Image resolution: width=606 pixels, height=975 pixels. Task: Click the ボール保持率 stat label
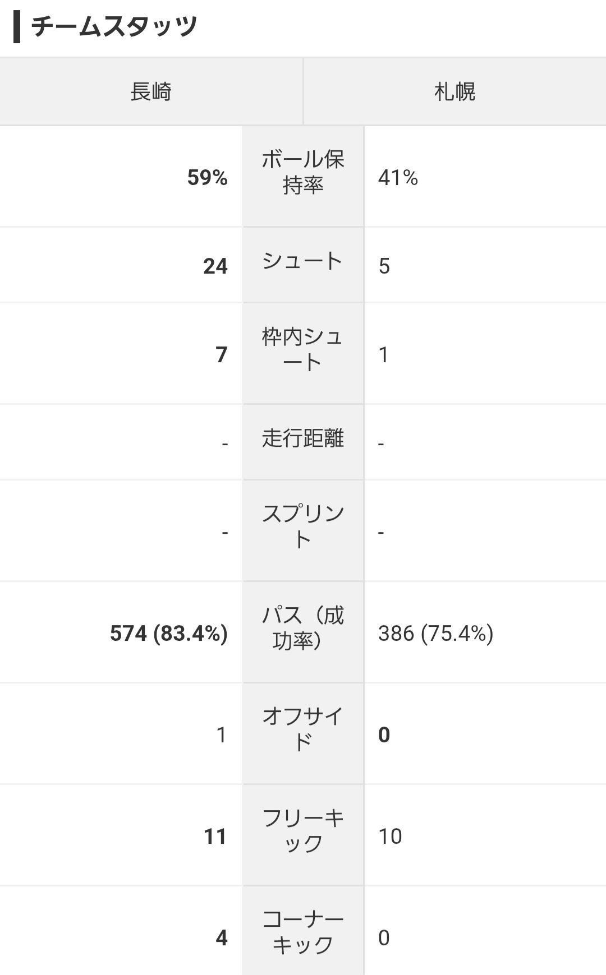coord(303,172)
